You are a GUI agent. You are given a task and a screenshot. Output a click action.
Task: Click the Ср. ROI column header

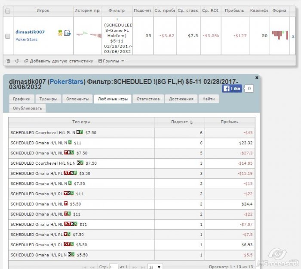point(210,11)
